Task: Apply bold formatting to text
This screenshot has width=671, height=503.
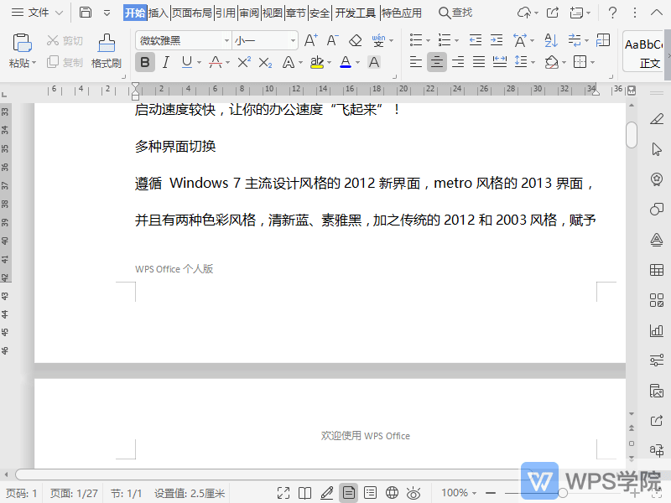Action: pos(144,61)
